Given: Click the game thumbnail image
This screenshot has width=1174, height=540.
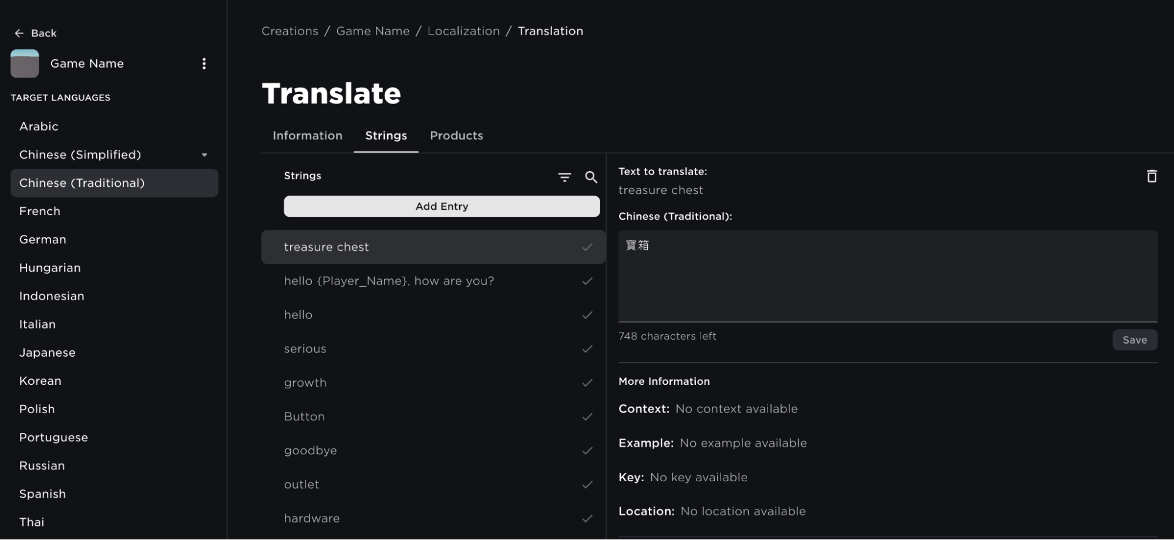Looking at the screenshot, I should click(x=25, y=63).
